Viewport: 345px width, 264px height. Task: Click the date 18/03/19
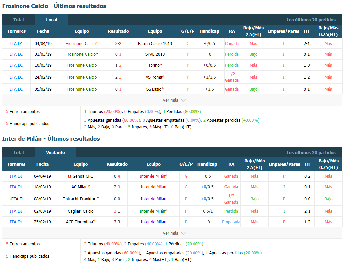(x=42, y=187)
